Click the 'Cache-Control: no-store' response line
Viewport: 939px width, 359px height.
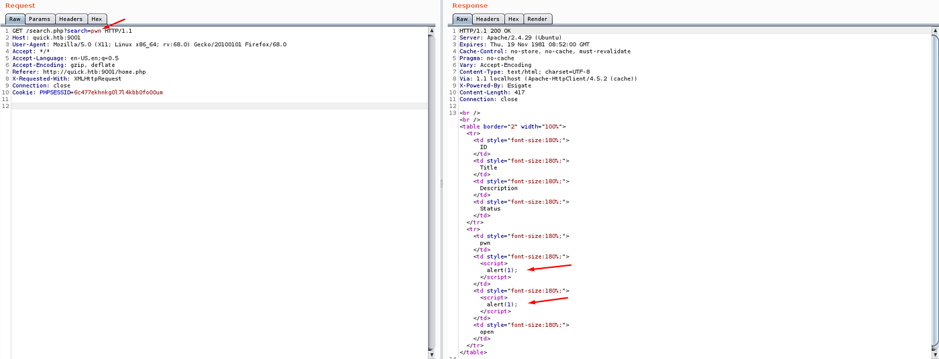pos(545,52)
